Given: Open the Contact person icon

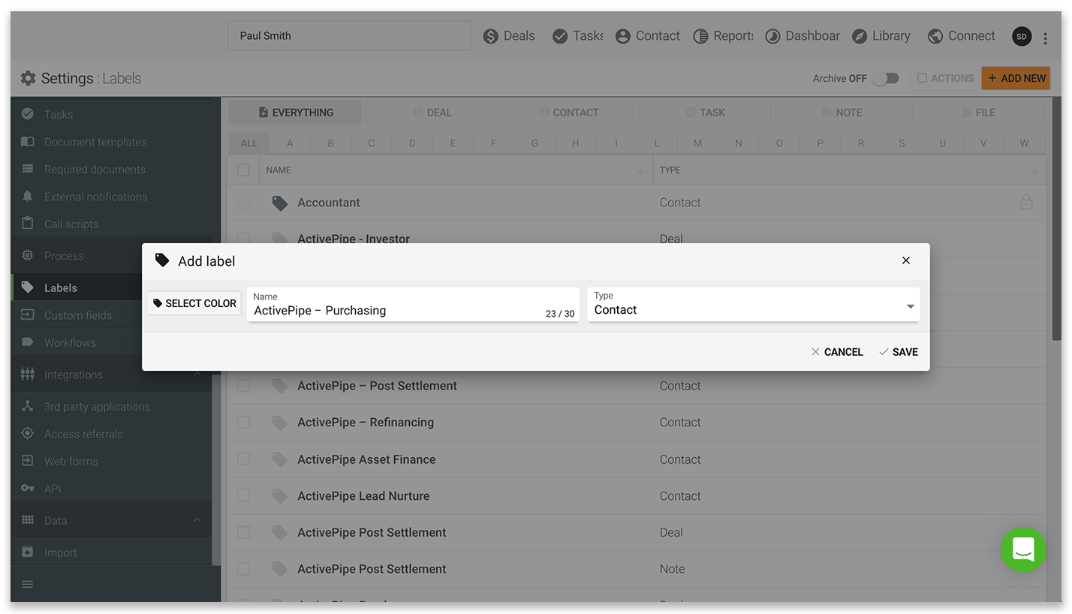Looking at the screenshot, I should click(622, 36).
